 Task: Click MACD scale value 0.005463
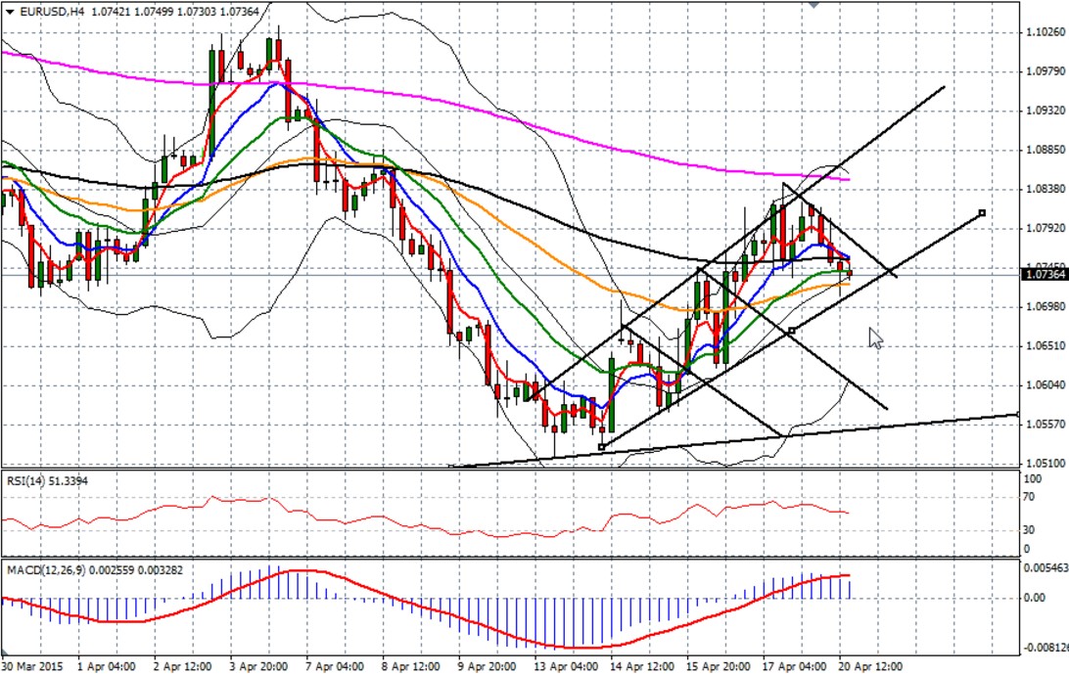[x=1046, y=567]
